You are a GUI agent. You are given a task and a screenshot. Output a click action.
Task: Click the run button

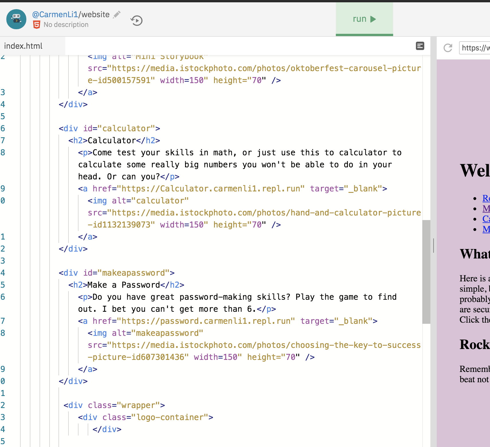[364, 19]
